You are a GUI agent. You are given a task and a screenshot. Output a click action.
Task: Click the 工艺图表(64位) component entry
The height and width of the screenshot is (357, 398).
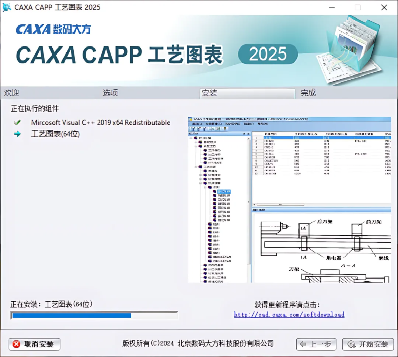click(x=55, y=134)
